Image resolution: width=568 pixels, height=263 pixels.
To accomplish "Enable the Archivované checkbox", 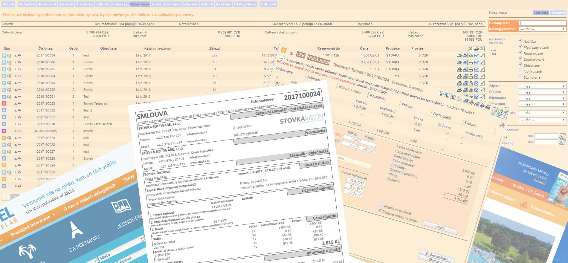I will coord(520,71).
